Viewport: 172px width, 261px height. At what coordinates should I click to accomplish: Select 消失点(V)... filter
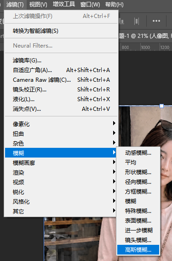tap(61, 109)
